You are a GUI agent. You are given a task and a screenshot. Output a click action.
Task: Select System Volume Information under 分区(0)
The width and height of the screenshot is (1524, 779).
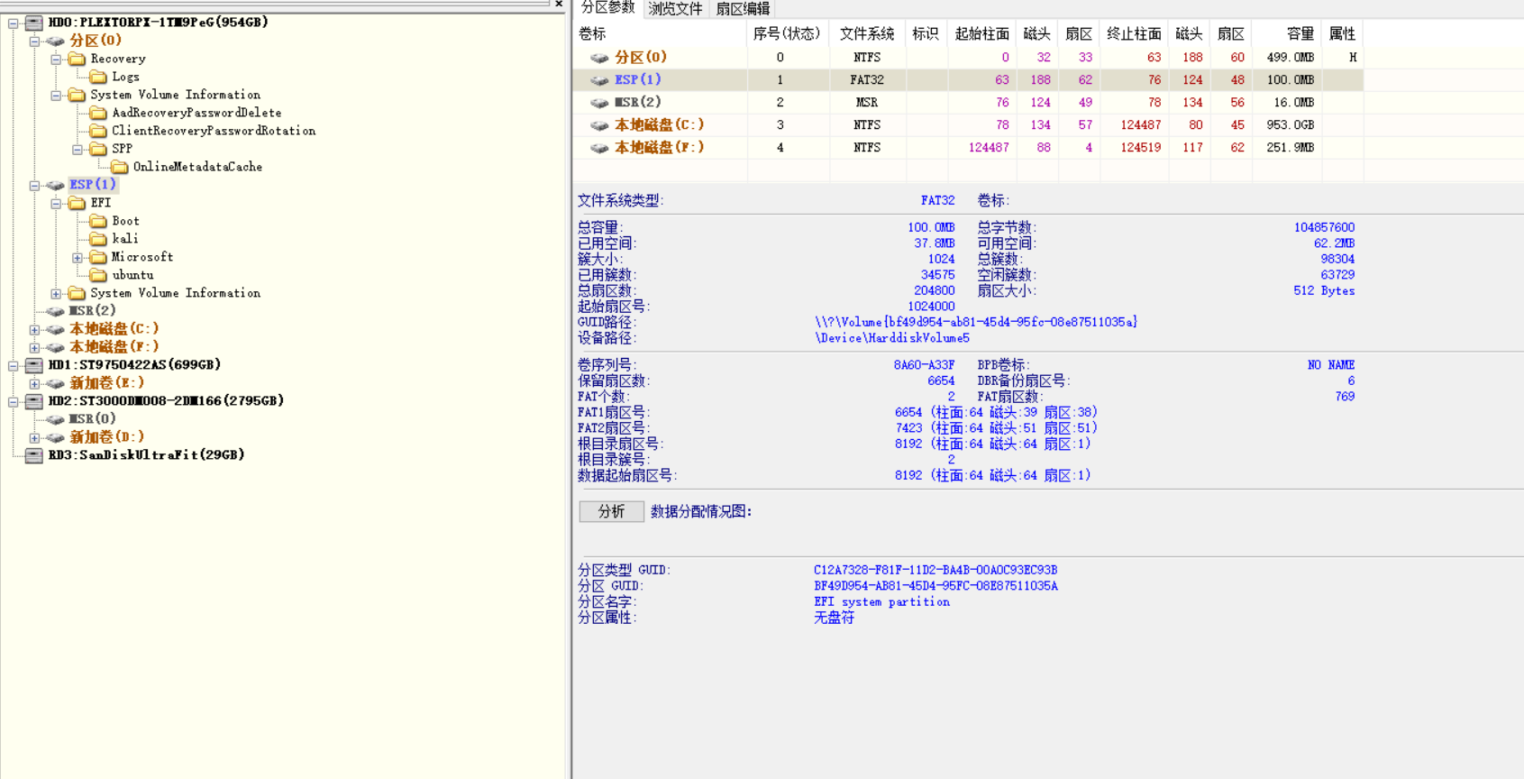[175, 95]
